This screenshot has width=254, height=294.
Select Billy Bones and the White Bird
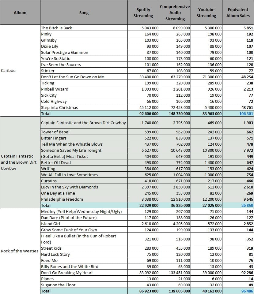pyautogui.click(x=84, y=267)
